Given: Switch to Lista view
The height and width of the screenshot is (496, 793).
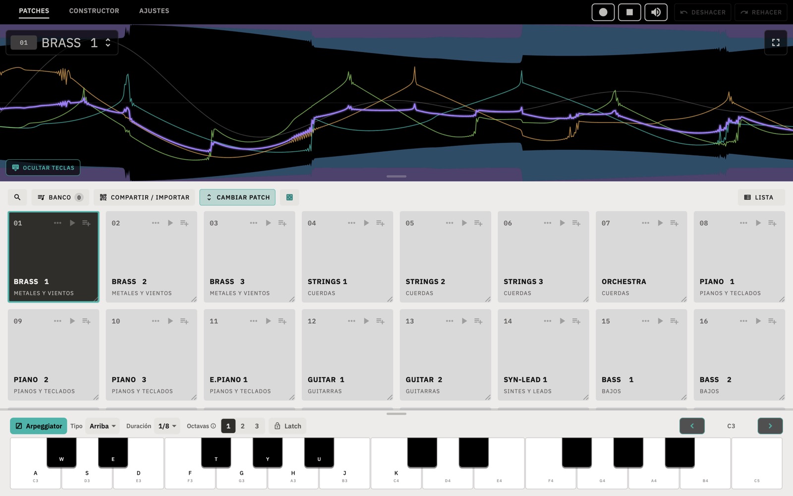Looking at the screenshot, I should 761,197.
